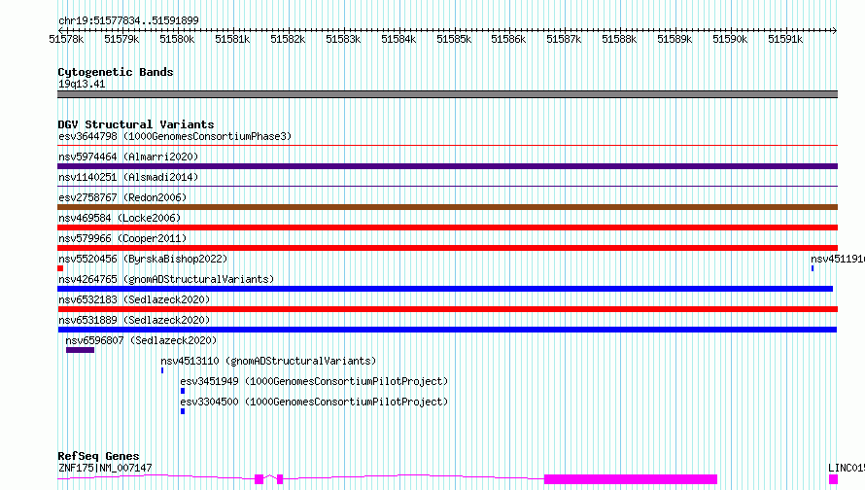The image size is (865, 490).
Task: Open the Cytogenetic Bands track heading
Action: [x=116, y=72]
